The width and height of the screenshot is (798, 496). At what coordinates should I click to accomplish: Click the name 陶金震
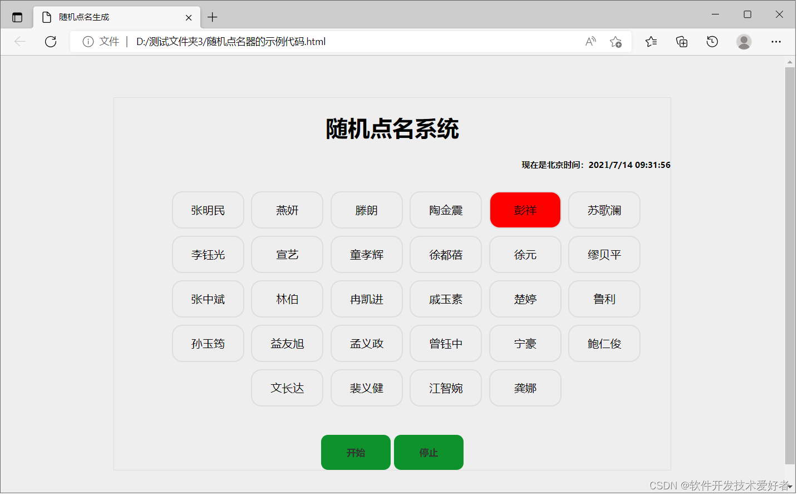[446, 210]
